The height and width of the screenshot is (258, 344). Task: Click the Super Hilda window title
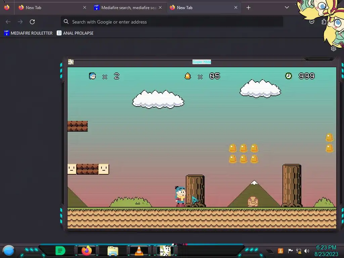coord(202,62)
